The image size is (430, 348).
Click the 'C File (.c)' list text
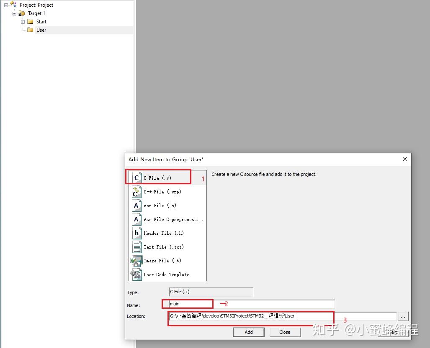point(157,178)
